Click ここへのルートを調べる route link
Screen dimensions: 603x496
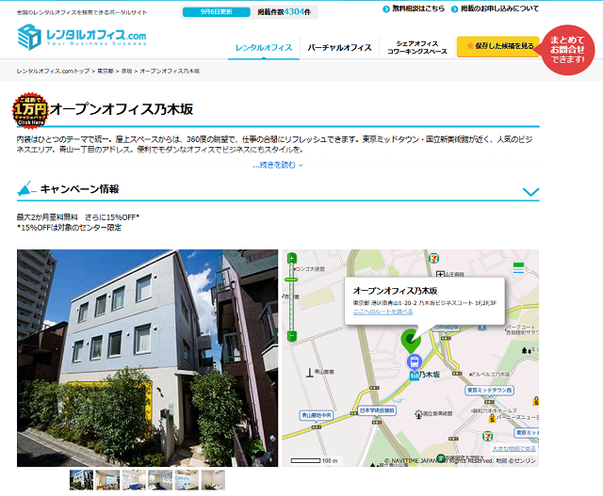[x=384, y=312]
